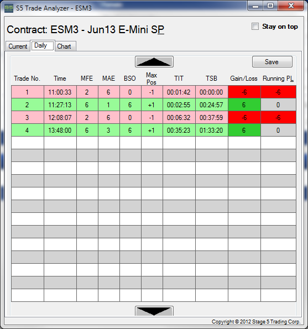
Task: Click the Max Pos value for trade 4
Action: pyautogui.click(x=152, y=130)
